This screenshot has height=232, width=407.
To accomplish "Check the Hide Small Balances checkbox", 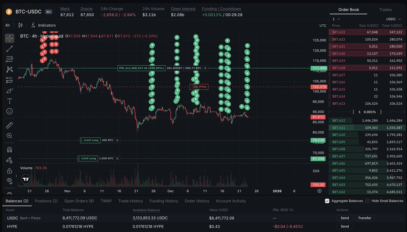I will pos(367,201).
